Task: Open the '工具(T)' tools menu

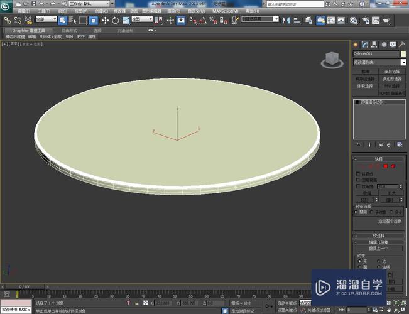Action: click(44, 11)
